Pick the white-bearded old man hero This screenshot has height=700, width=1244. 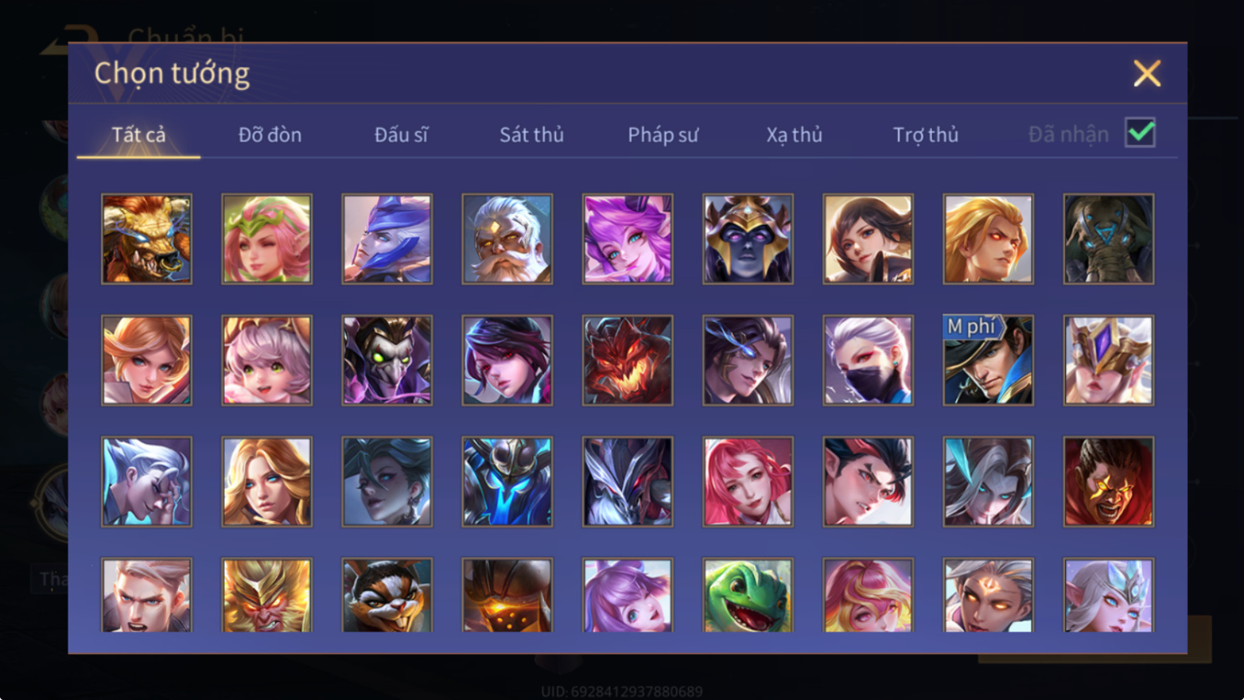point(507,239)
